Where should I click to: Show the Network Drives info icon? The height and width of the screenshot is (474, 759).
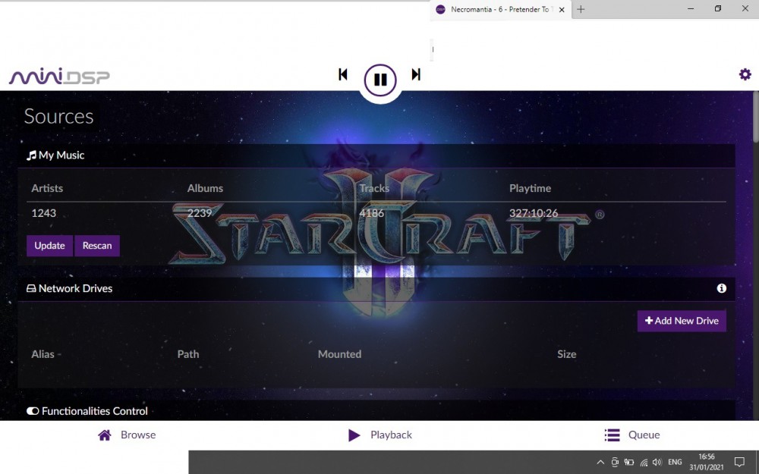click(x=721, y=288)
